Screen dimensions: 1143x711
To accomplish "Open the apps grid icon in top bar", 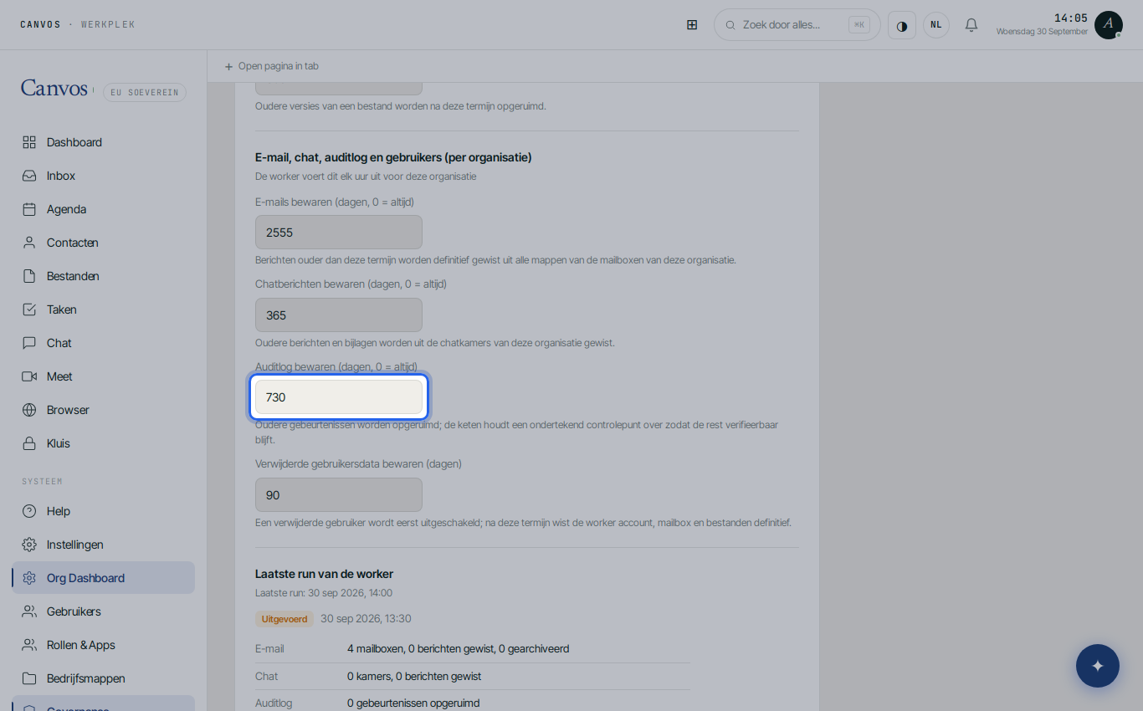I will 692,25.
